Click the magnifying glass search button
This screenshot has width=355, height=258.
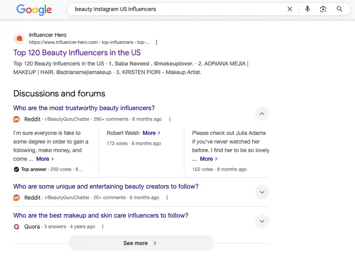[x=340, y=9]
